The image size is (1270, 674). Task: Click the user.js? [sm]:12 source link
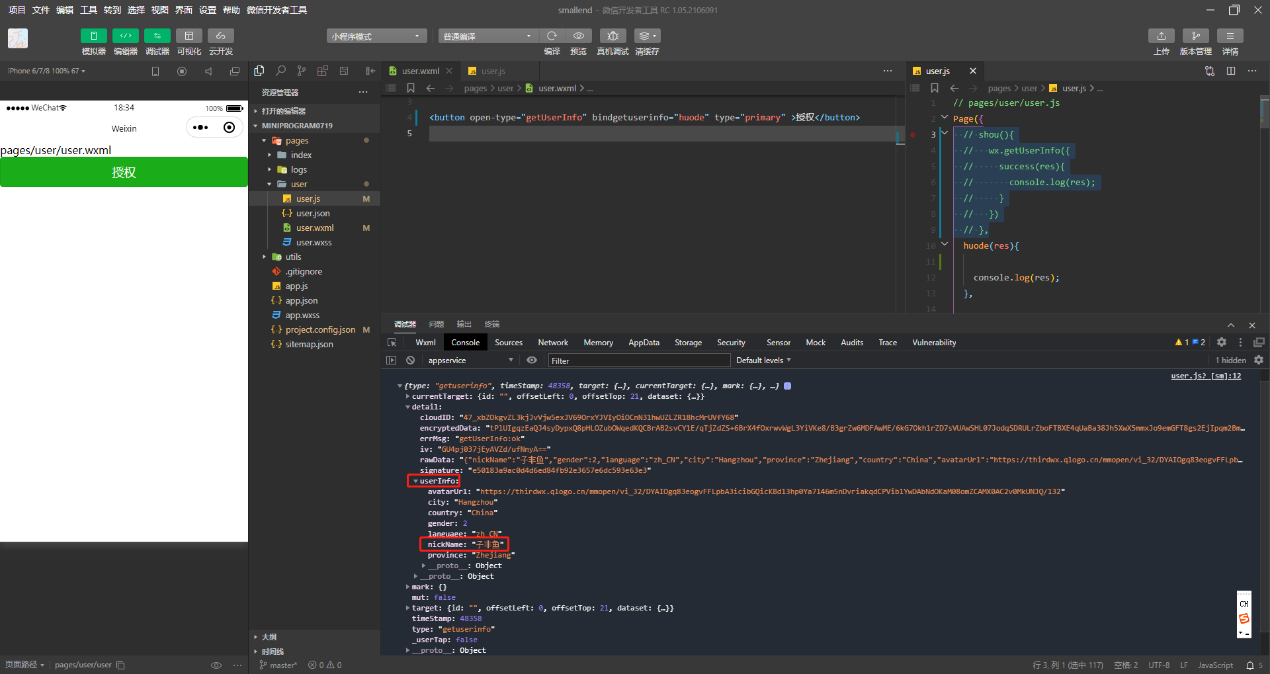[1206, 376]
